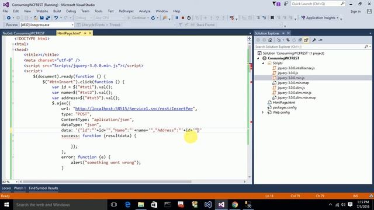The height and width of the screenshot is (210, 374).
Task: Focus the Search Solution Explorer field
Action: click(x=313, y=47)
